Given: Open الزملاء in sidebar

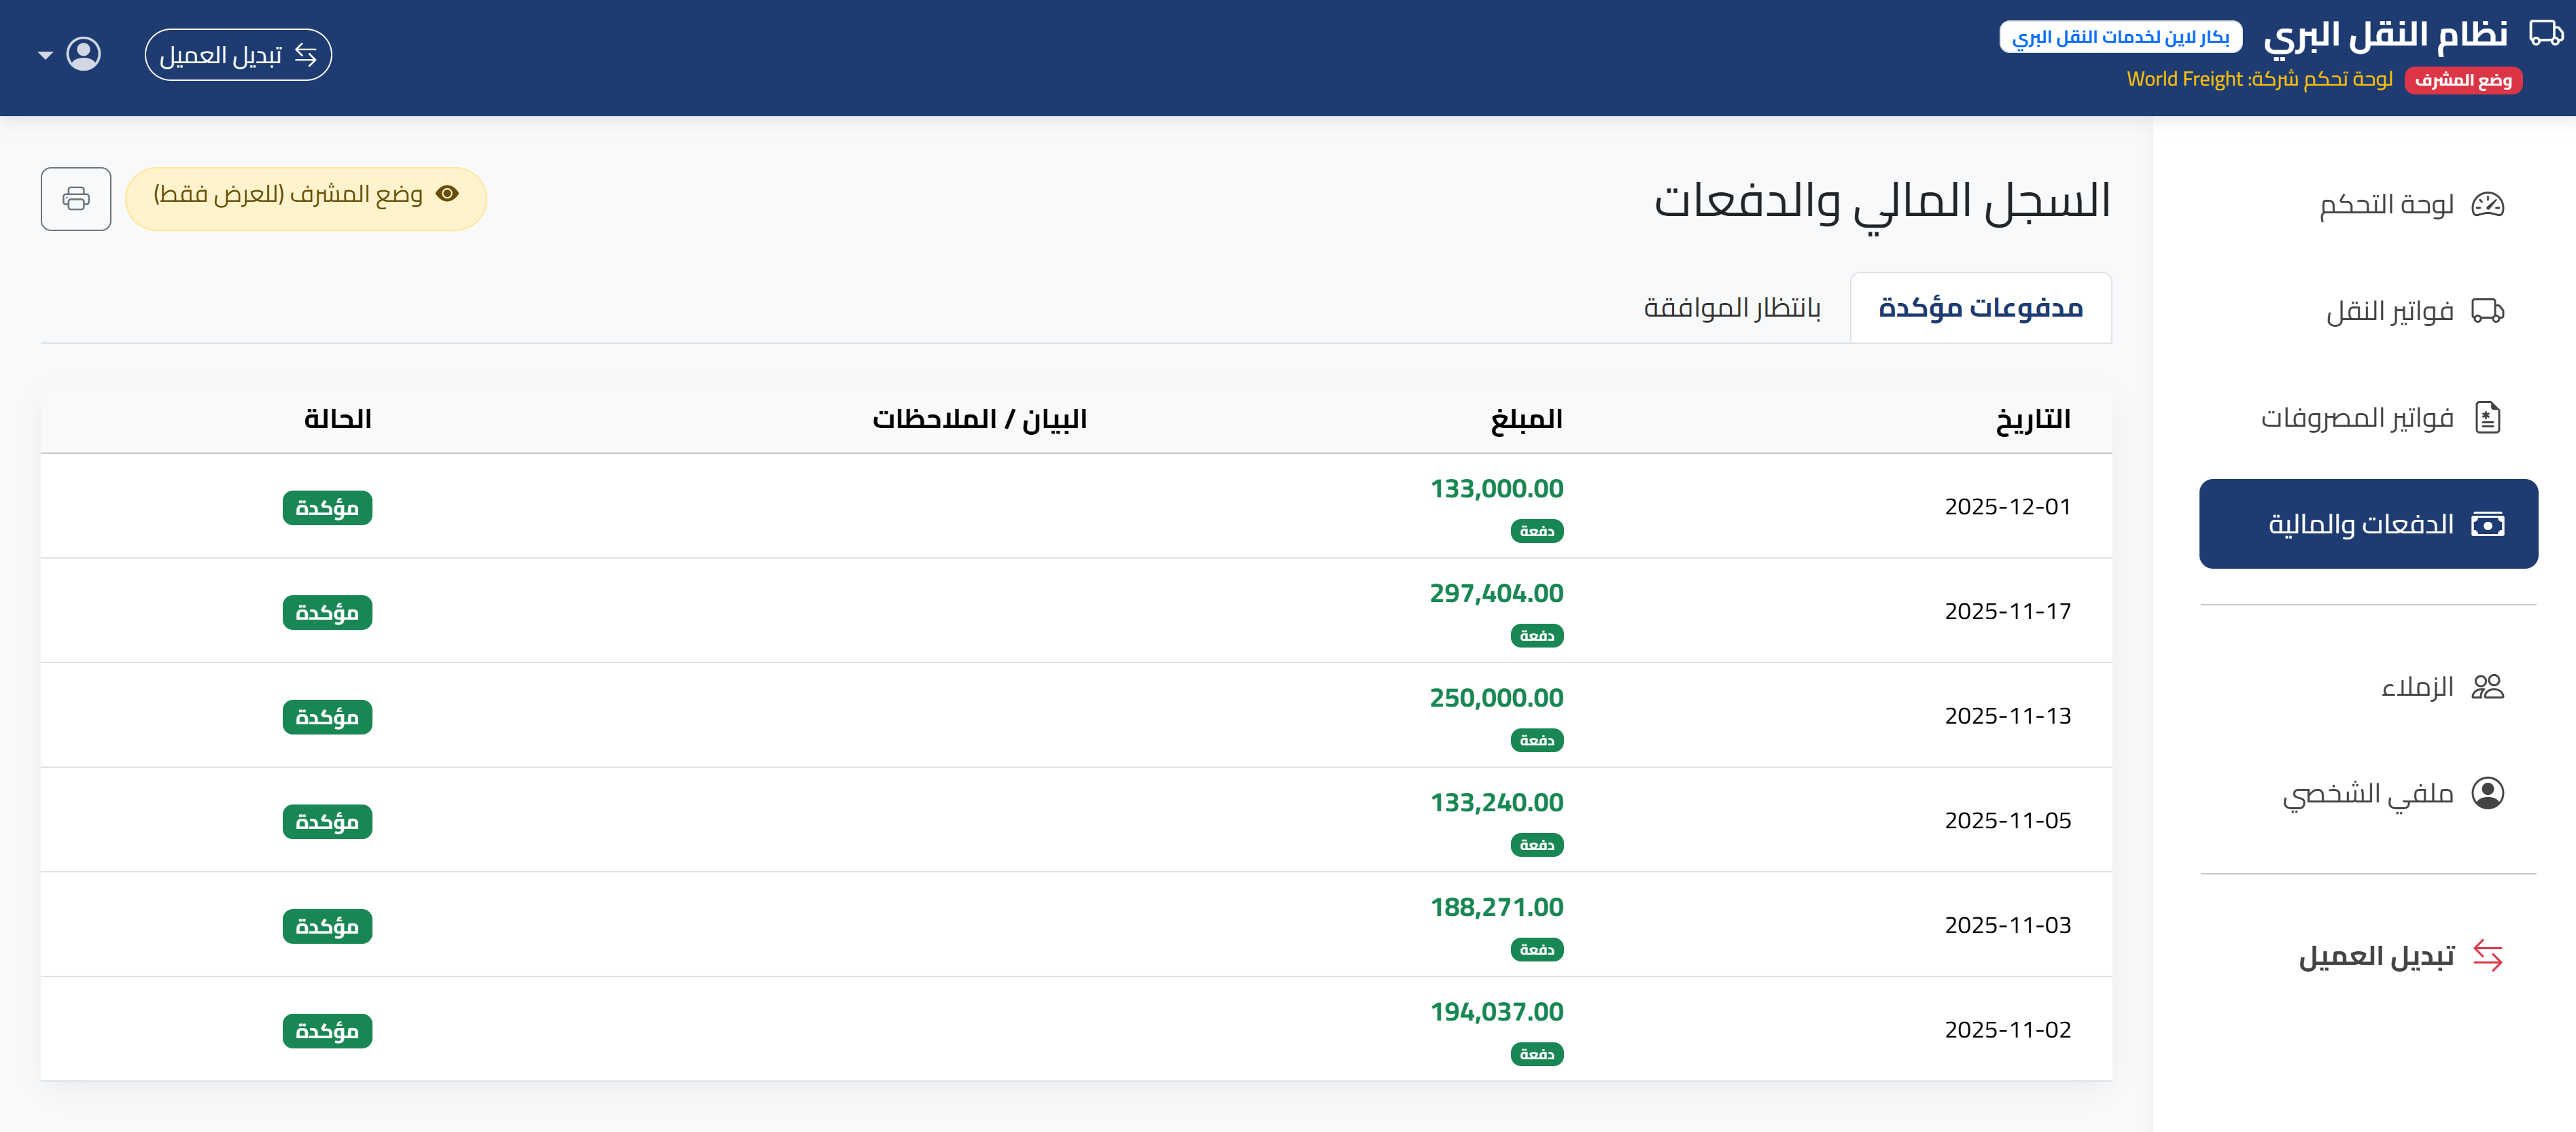Looking at the screenshot, I should (x=2368, y=687).
